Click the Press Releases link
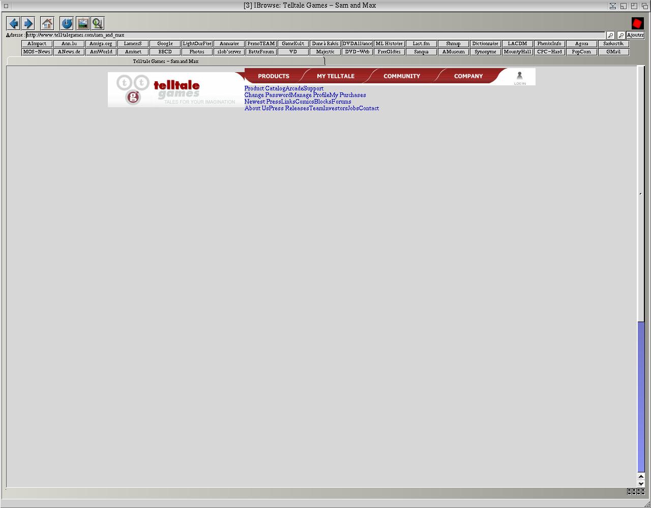This screenshot has height=508, width=651. (x=289, y=108)
